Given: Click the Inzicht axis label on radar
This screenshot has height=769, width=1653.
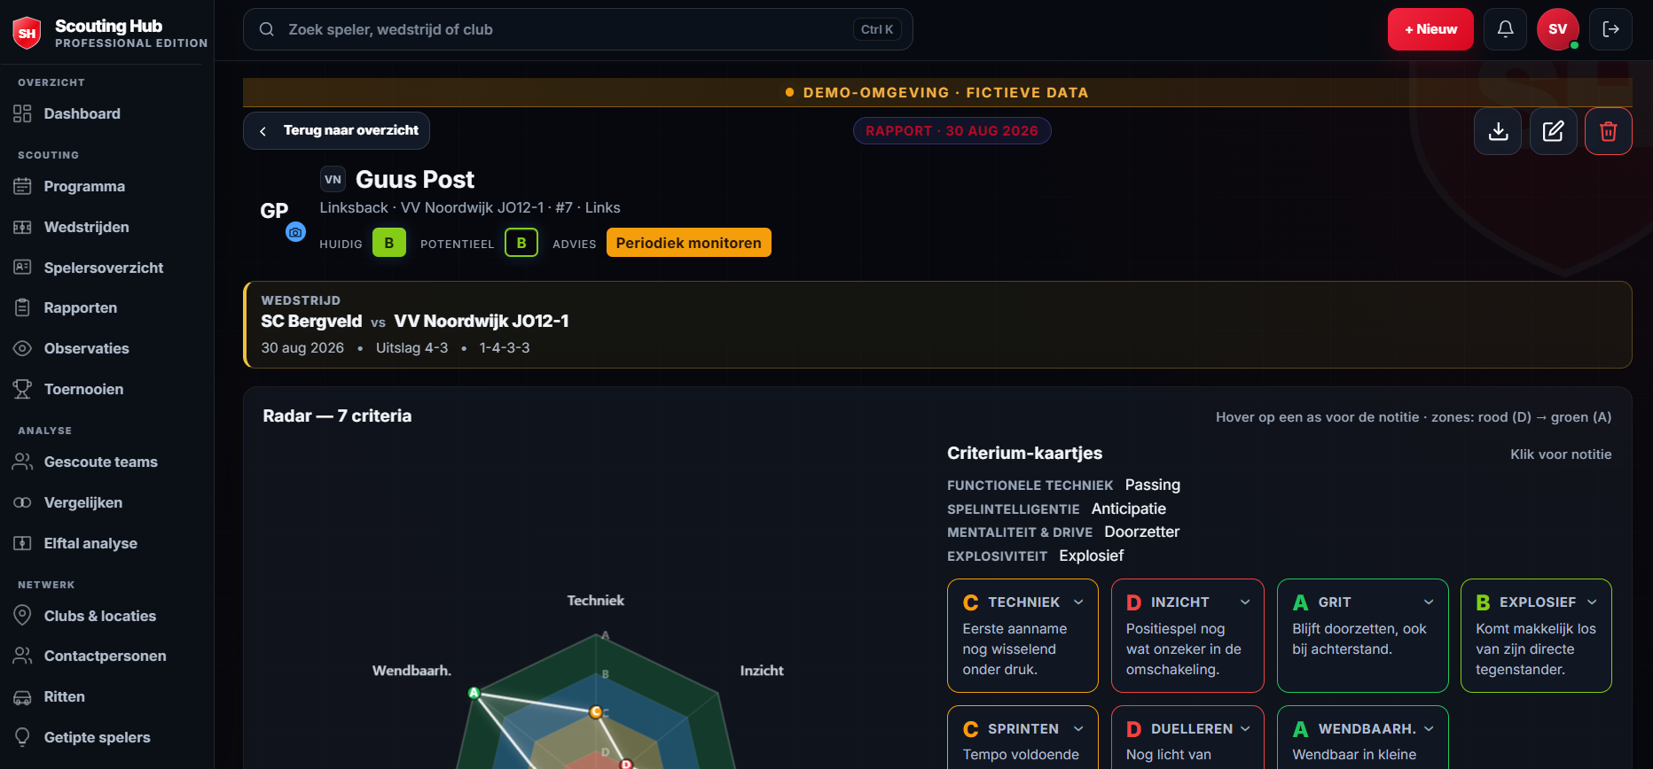Looking at the screenshot, I should pyautogui.click(x=762, y=671).
